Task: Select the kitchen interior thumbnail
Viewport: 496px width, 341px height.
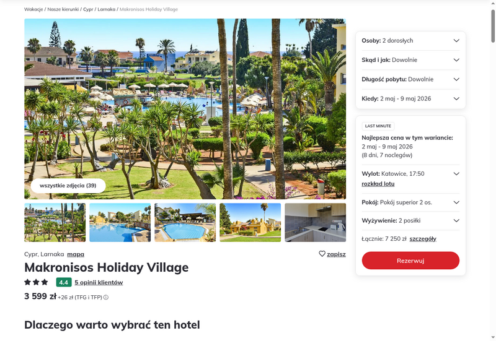Action: (316, 223)
